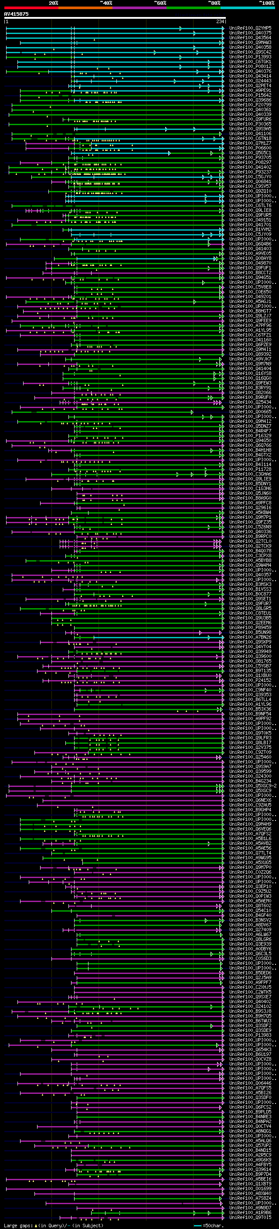Image resolution: width=279 pixels, height=1229 pixels.
Task: Select the purple ~60% identity legend segment
Action: [139, 8]
